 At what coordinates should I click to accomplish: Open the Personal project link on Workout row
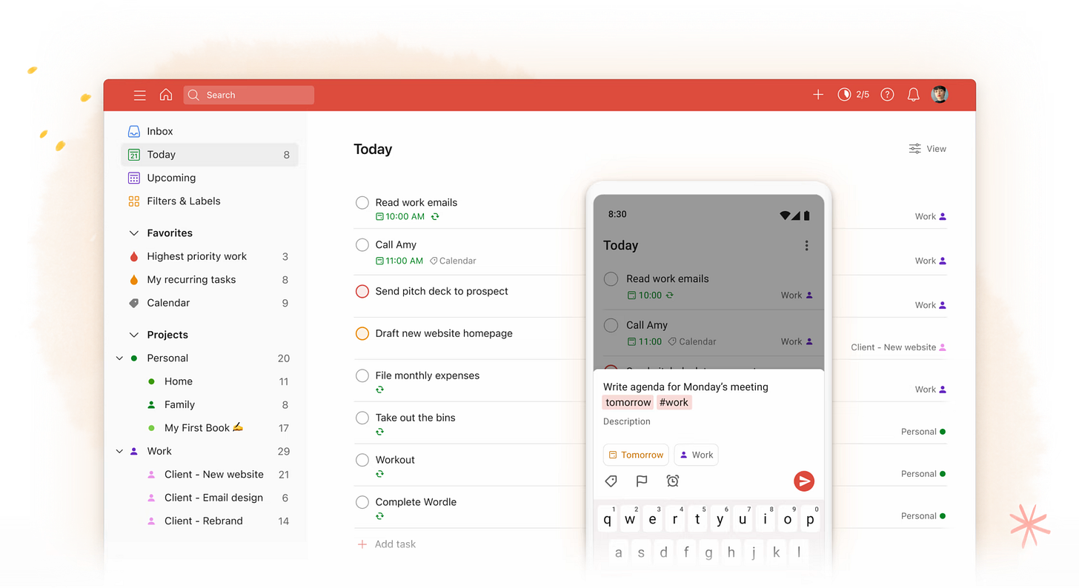923,474
